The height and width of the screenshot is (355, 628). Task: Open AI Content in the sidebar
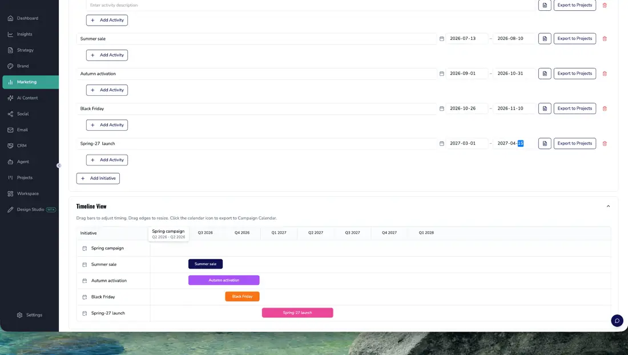tap(30, 98)
